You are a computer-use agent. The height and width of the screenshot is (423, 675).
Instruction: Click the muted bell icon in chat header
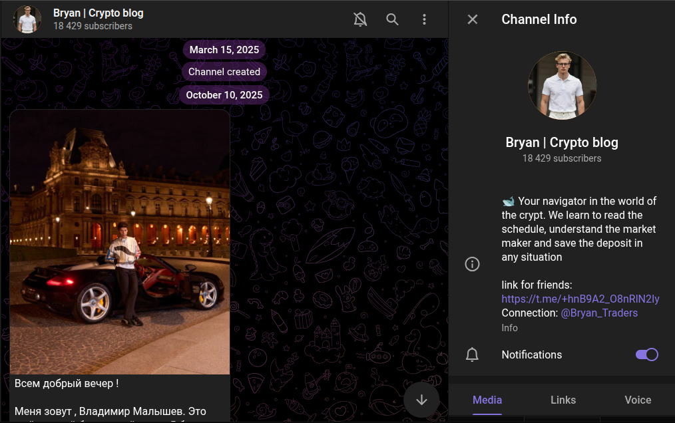360,19
